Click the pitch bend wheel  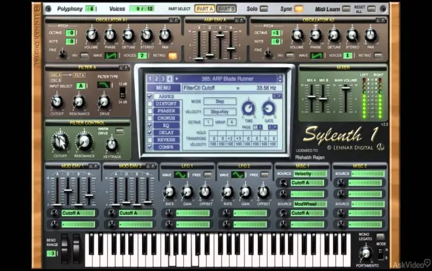(x=64, y=249)
